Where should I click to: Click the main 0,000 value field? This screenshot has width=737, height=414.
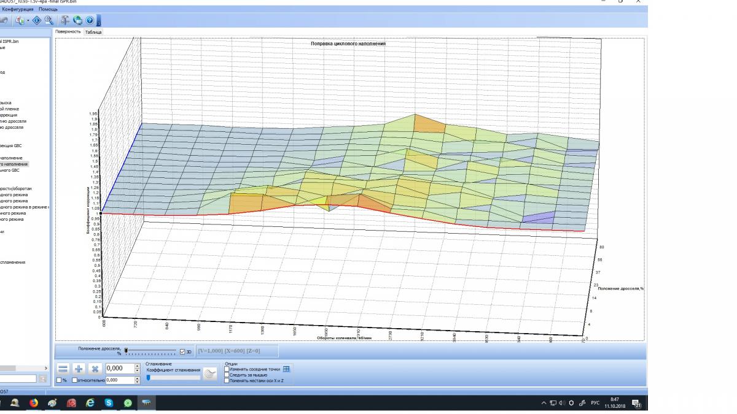pos(119,368)
